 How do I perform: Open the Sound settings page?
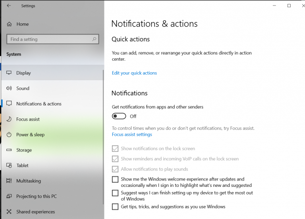[52, 88]
